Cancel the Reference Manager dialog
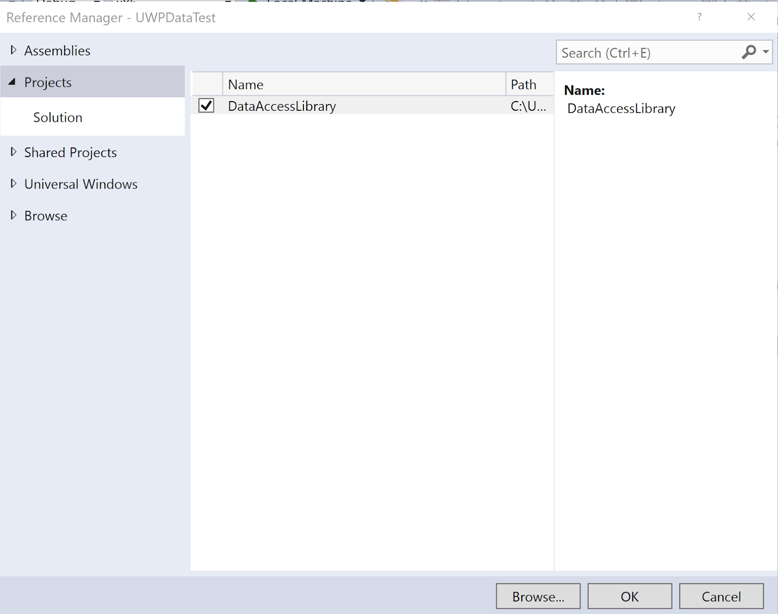The height and width of the screenshot is (614, 778). [x=722, y=596]
